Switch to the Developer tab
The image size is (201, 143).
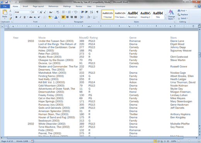[x=100, y=6]
